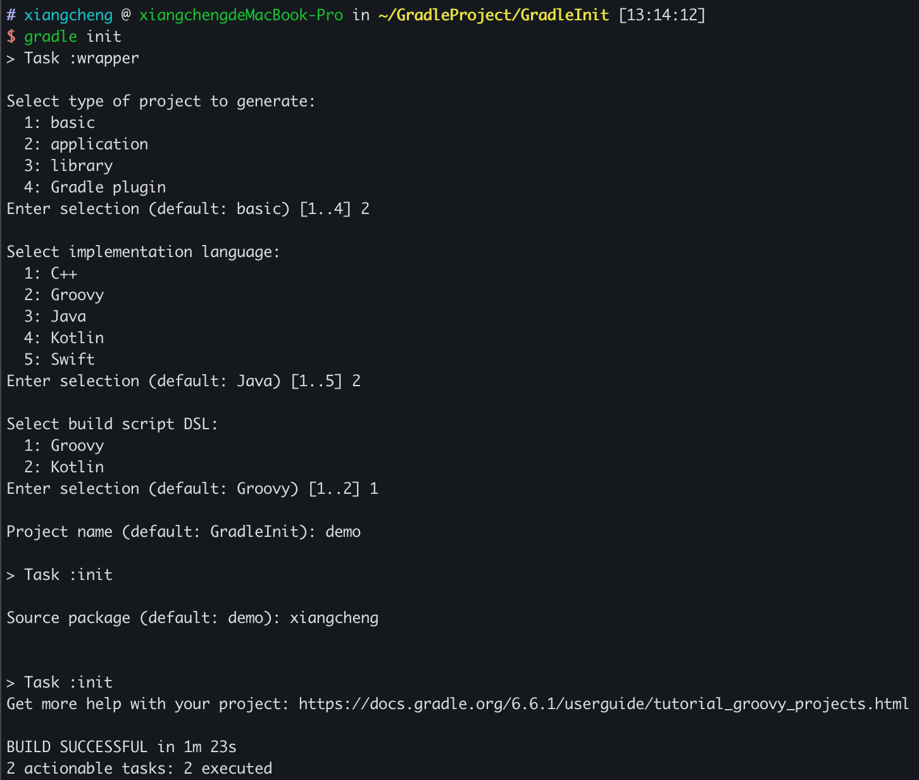The image size is (919, 780).
Task: Click the username 'xiangcheng' in the prompt header
Action: (68, 15)
